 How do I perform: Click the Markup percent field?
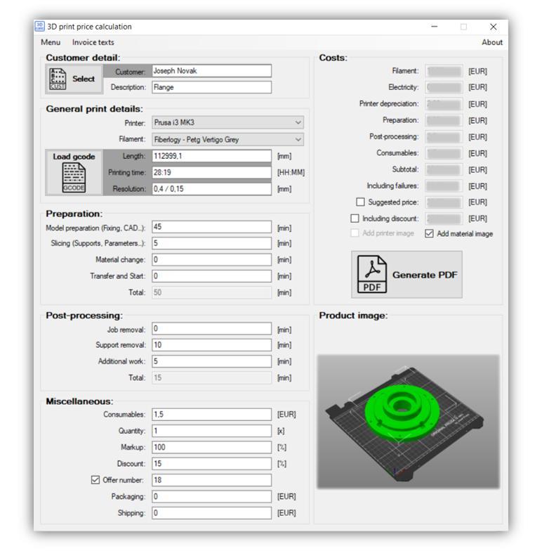click(x=212, y=447)
